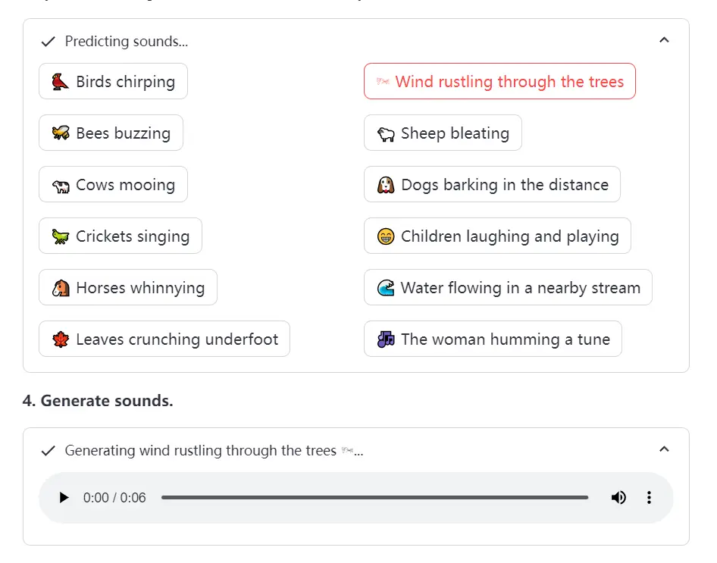Select the Wind rustling through the trees option

[499, 81]
